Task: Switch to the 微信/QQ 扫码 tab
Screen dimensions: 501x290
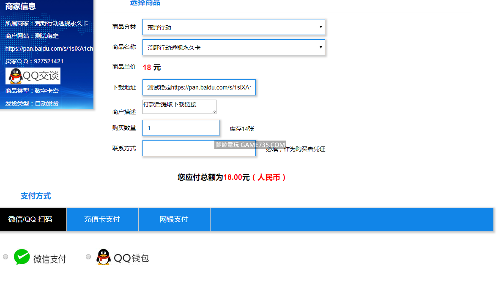Action: (x=33, y=220)
